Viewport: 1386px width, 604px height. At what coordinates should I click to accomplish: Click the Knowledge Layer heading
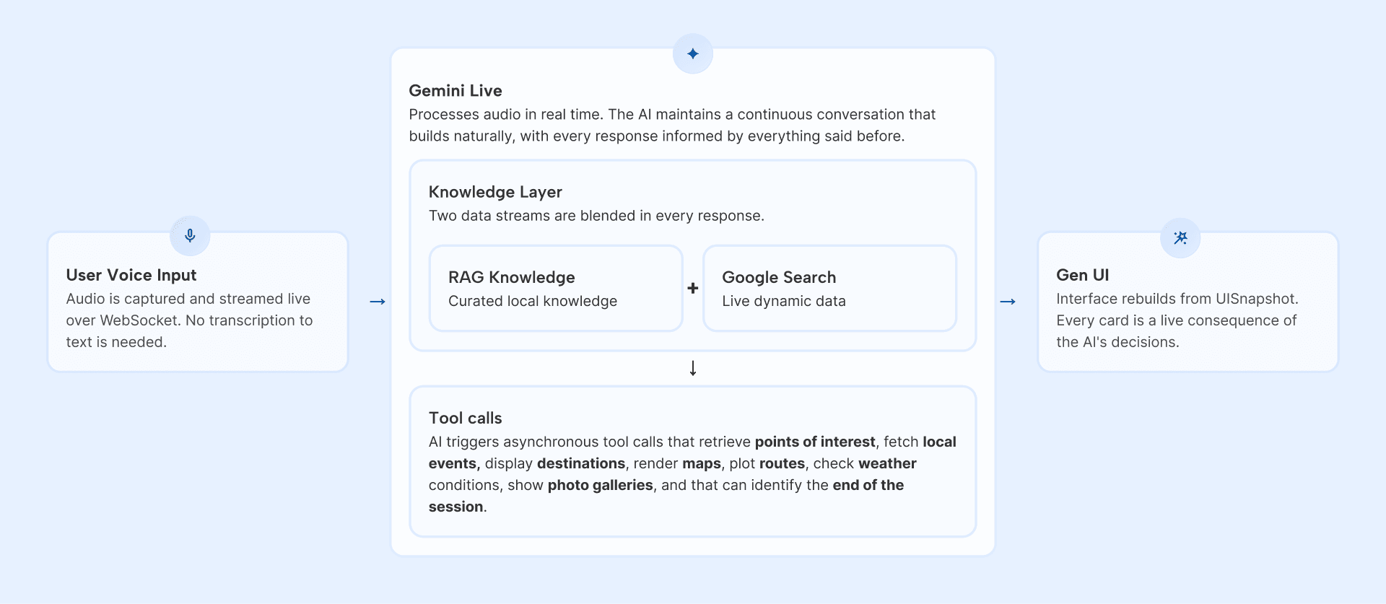tap(495, 192)
